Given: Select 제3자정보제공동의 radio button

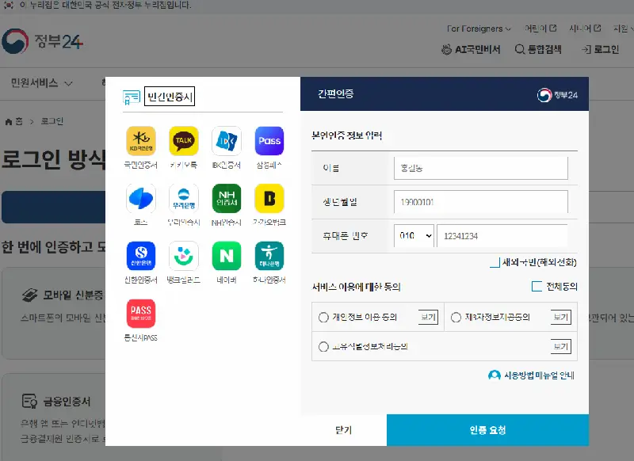Looking at the screenshot, I should pos(456,317).
